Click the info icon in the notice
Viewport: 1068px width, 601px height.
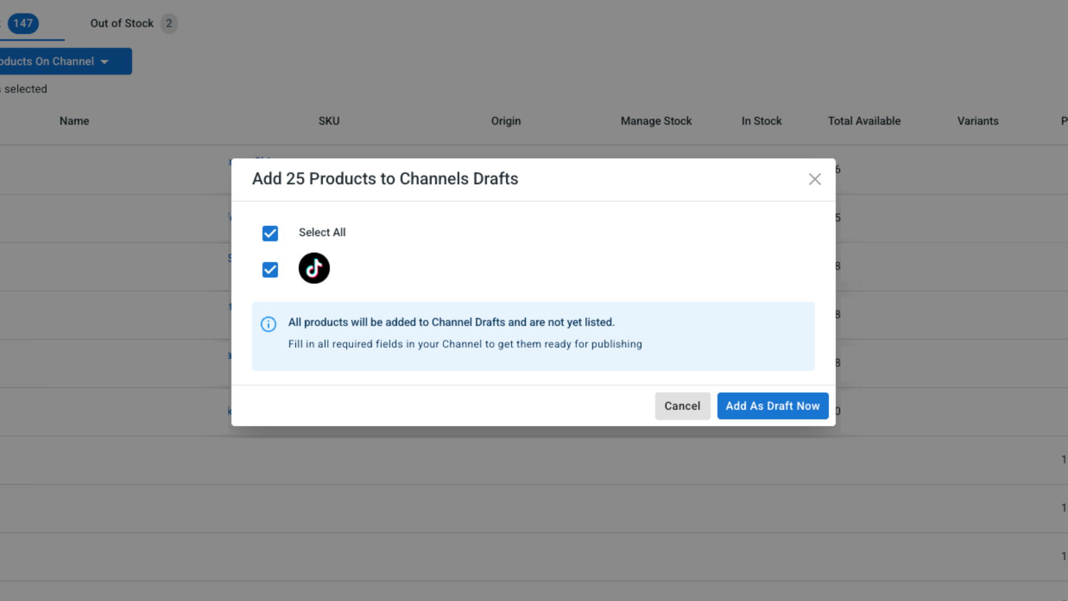pyautogui.click(x=268, y=324)
